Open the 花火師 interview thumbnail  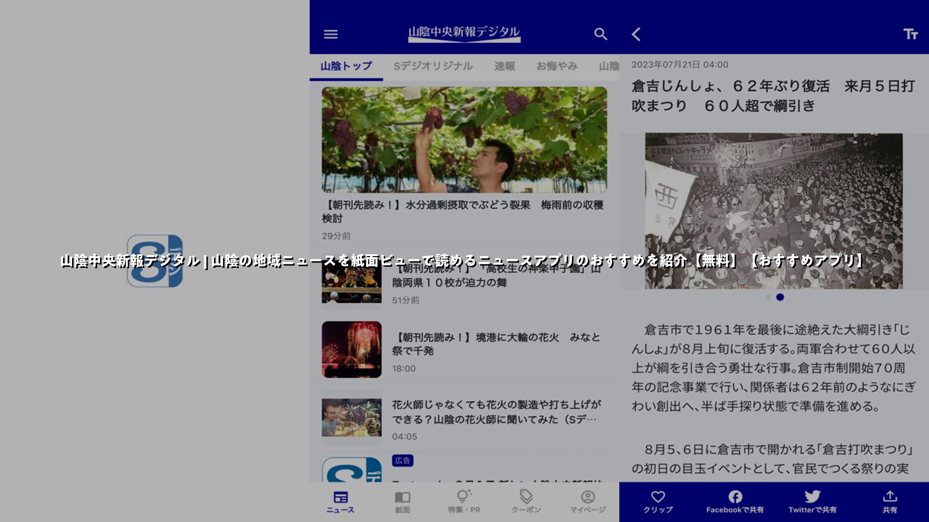point(352,418)
